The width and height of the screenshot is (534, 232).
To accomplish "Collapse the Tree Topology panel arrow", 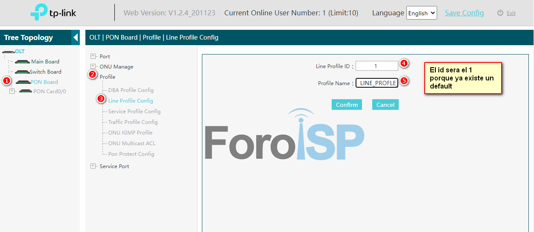I will click(x=76, y=37).
